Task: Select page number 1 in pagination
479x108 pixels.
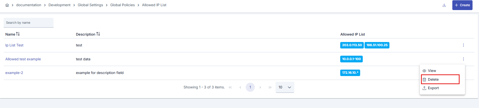Action: (x=250, y=87)
